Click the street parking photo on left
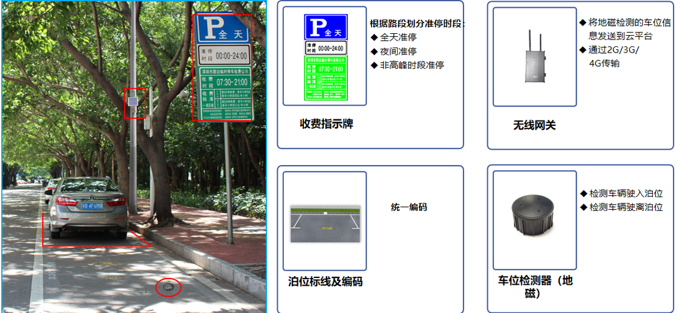676x313 pixels. click(x=134, y=156)
